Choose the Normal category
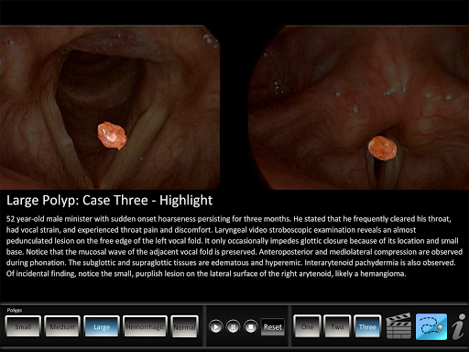 point(184,326)
